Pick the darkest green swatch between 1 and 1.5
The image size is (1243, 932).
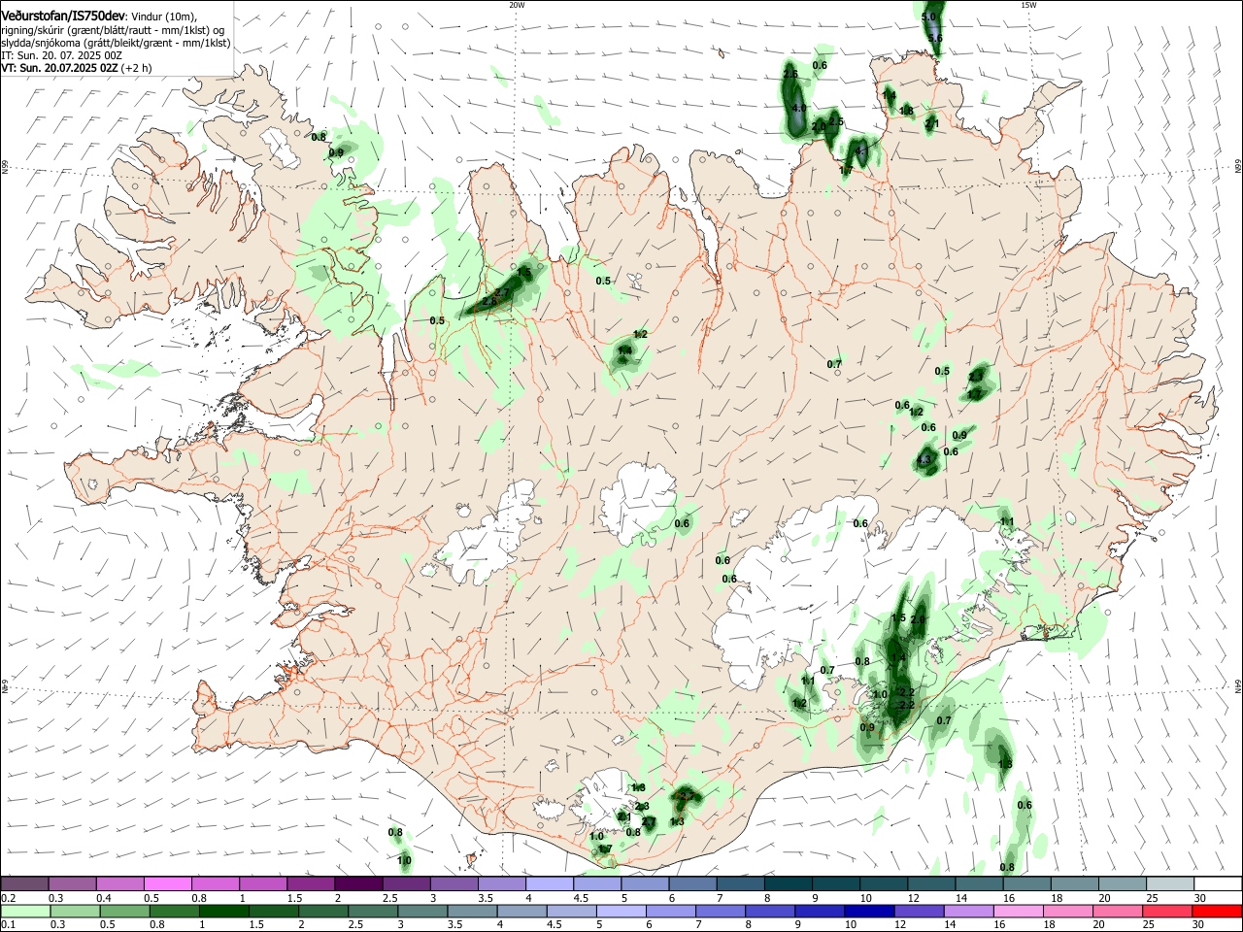click(223, 911)
